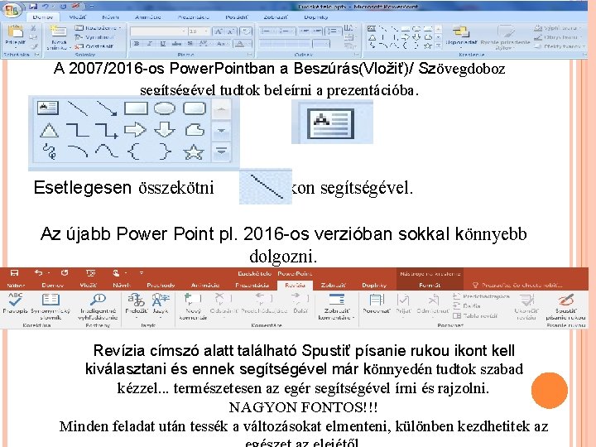Select the Left Brace shape in large gallery
Viewport: 596px width, 447px height.
click(x=135, y=151)
